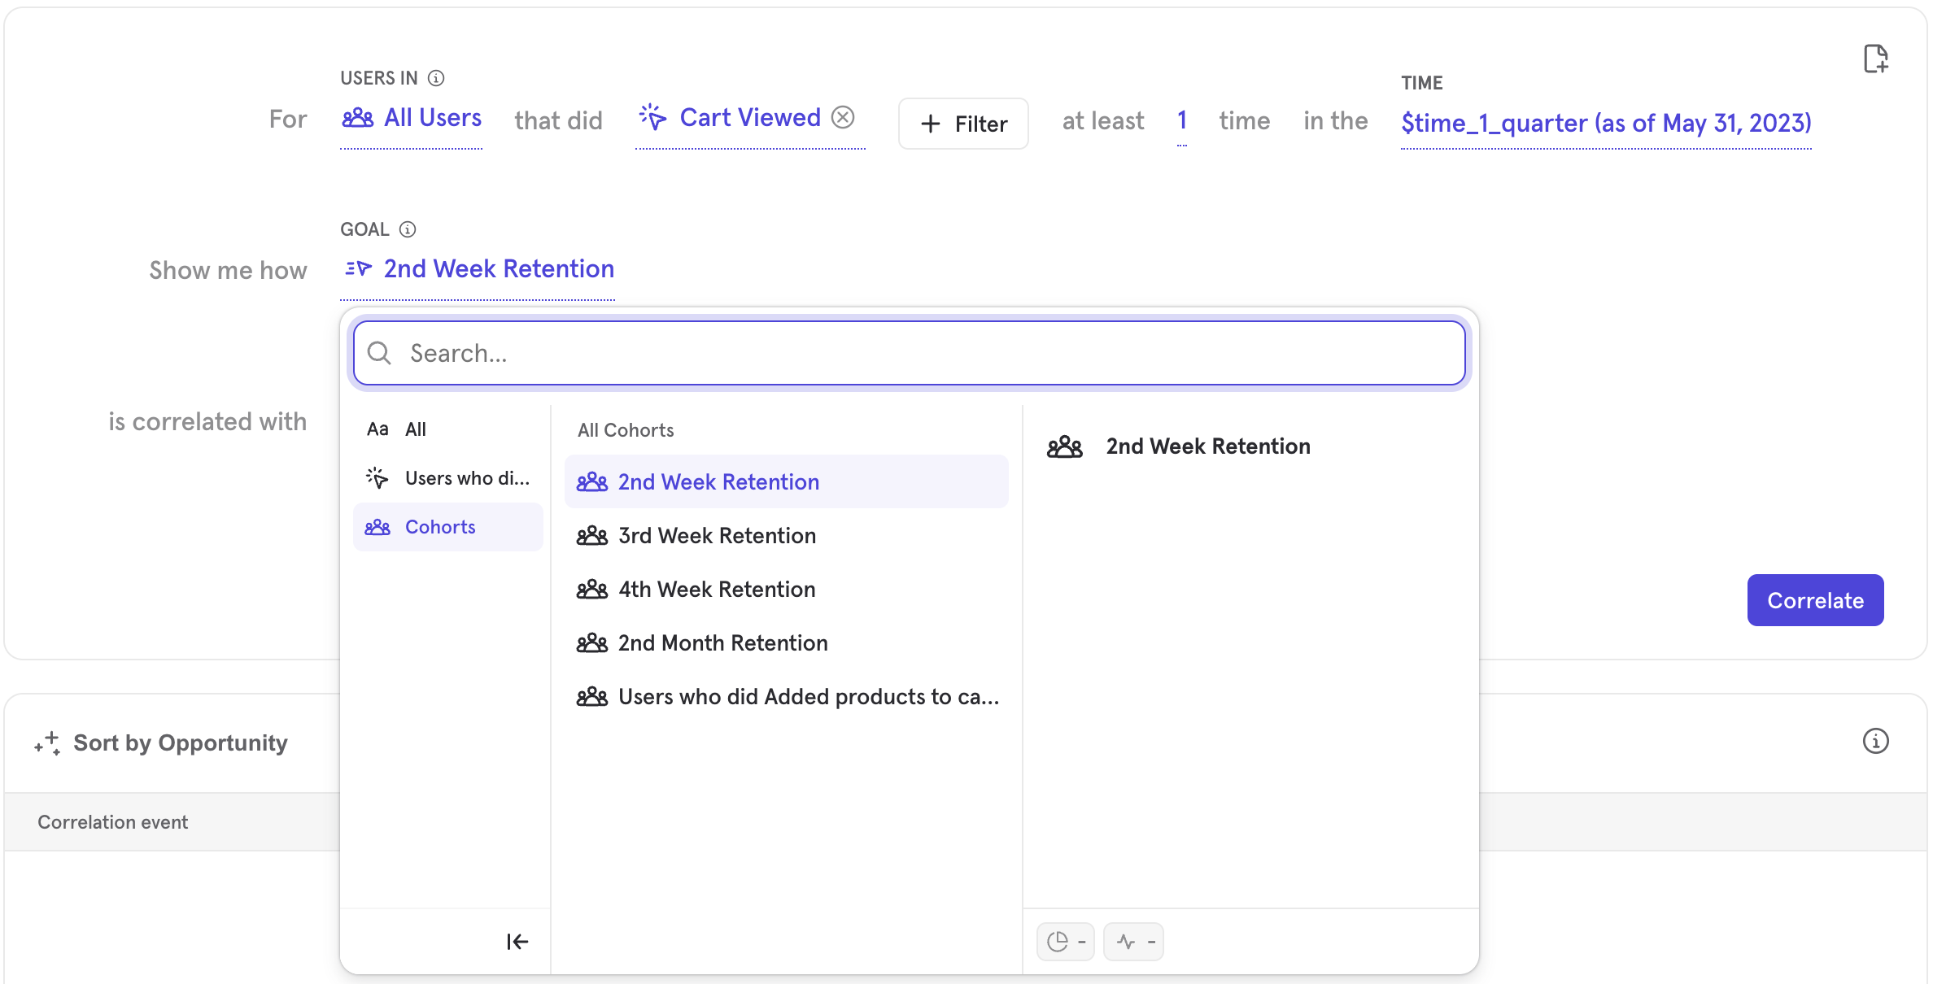Change the at least count value 1

[1182, 120]
